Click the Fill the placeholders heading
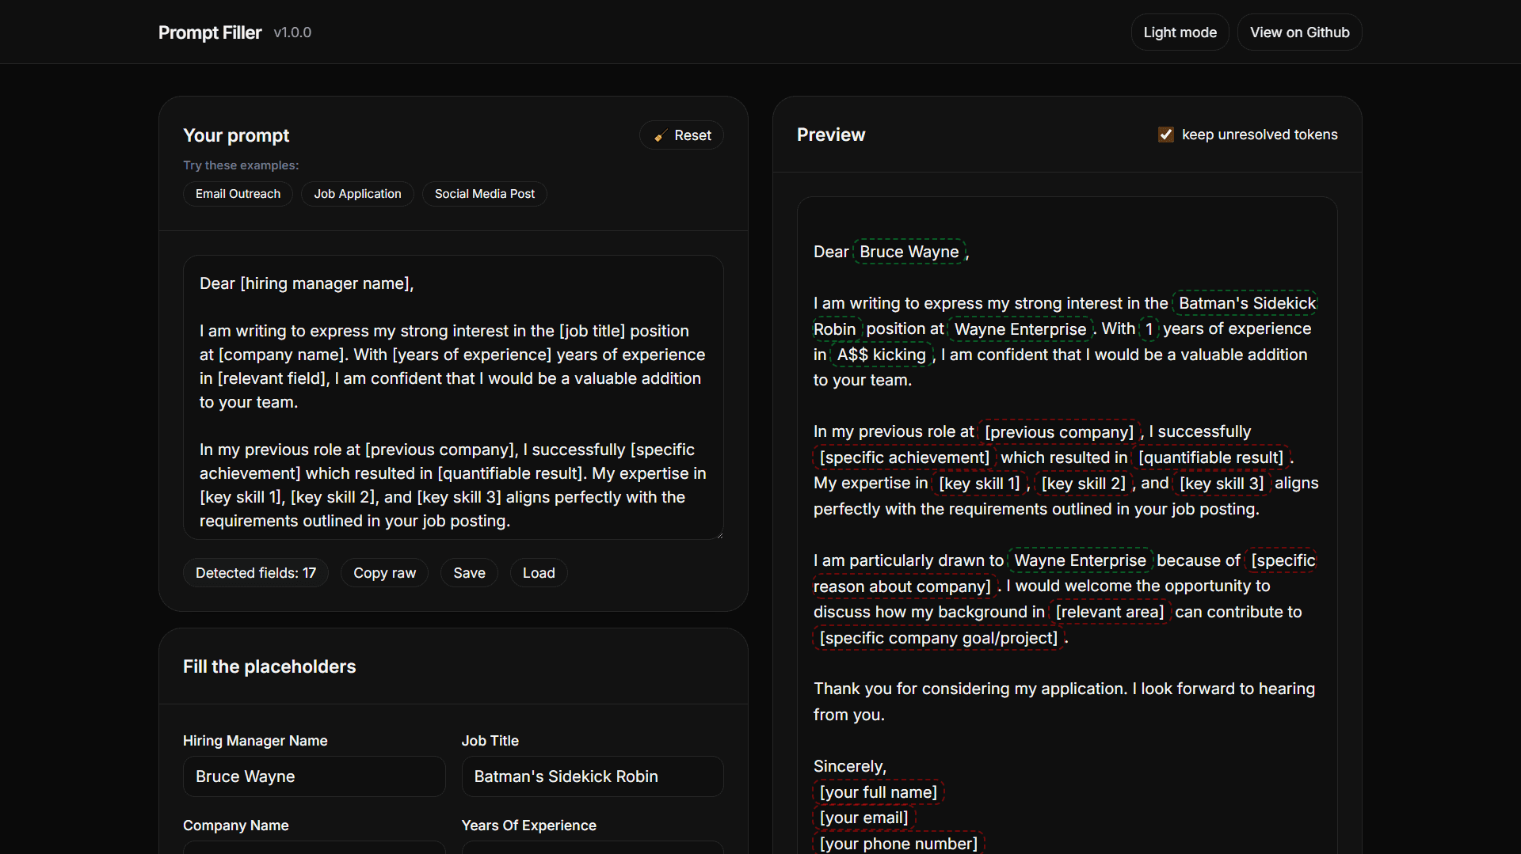Viewport: 1521px width, 854px height. pyautogui.click(x=269, y=666)
